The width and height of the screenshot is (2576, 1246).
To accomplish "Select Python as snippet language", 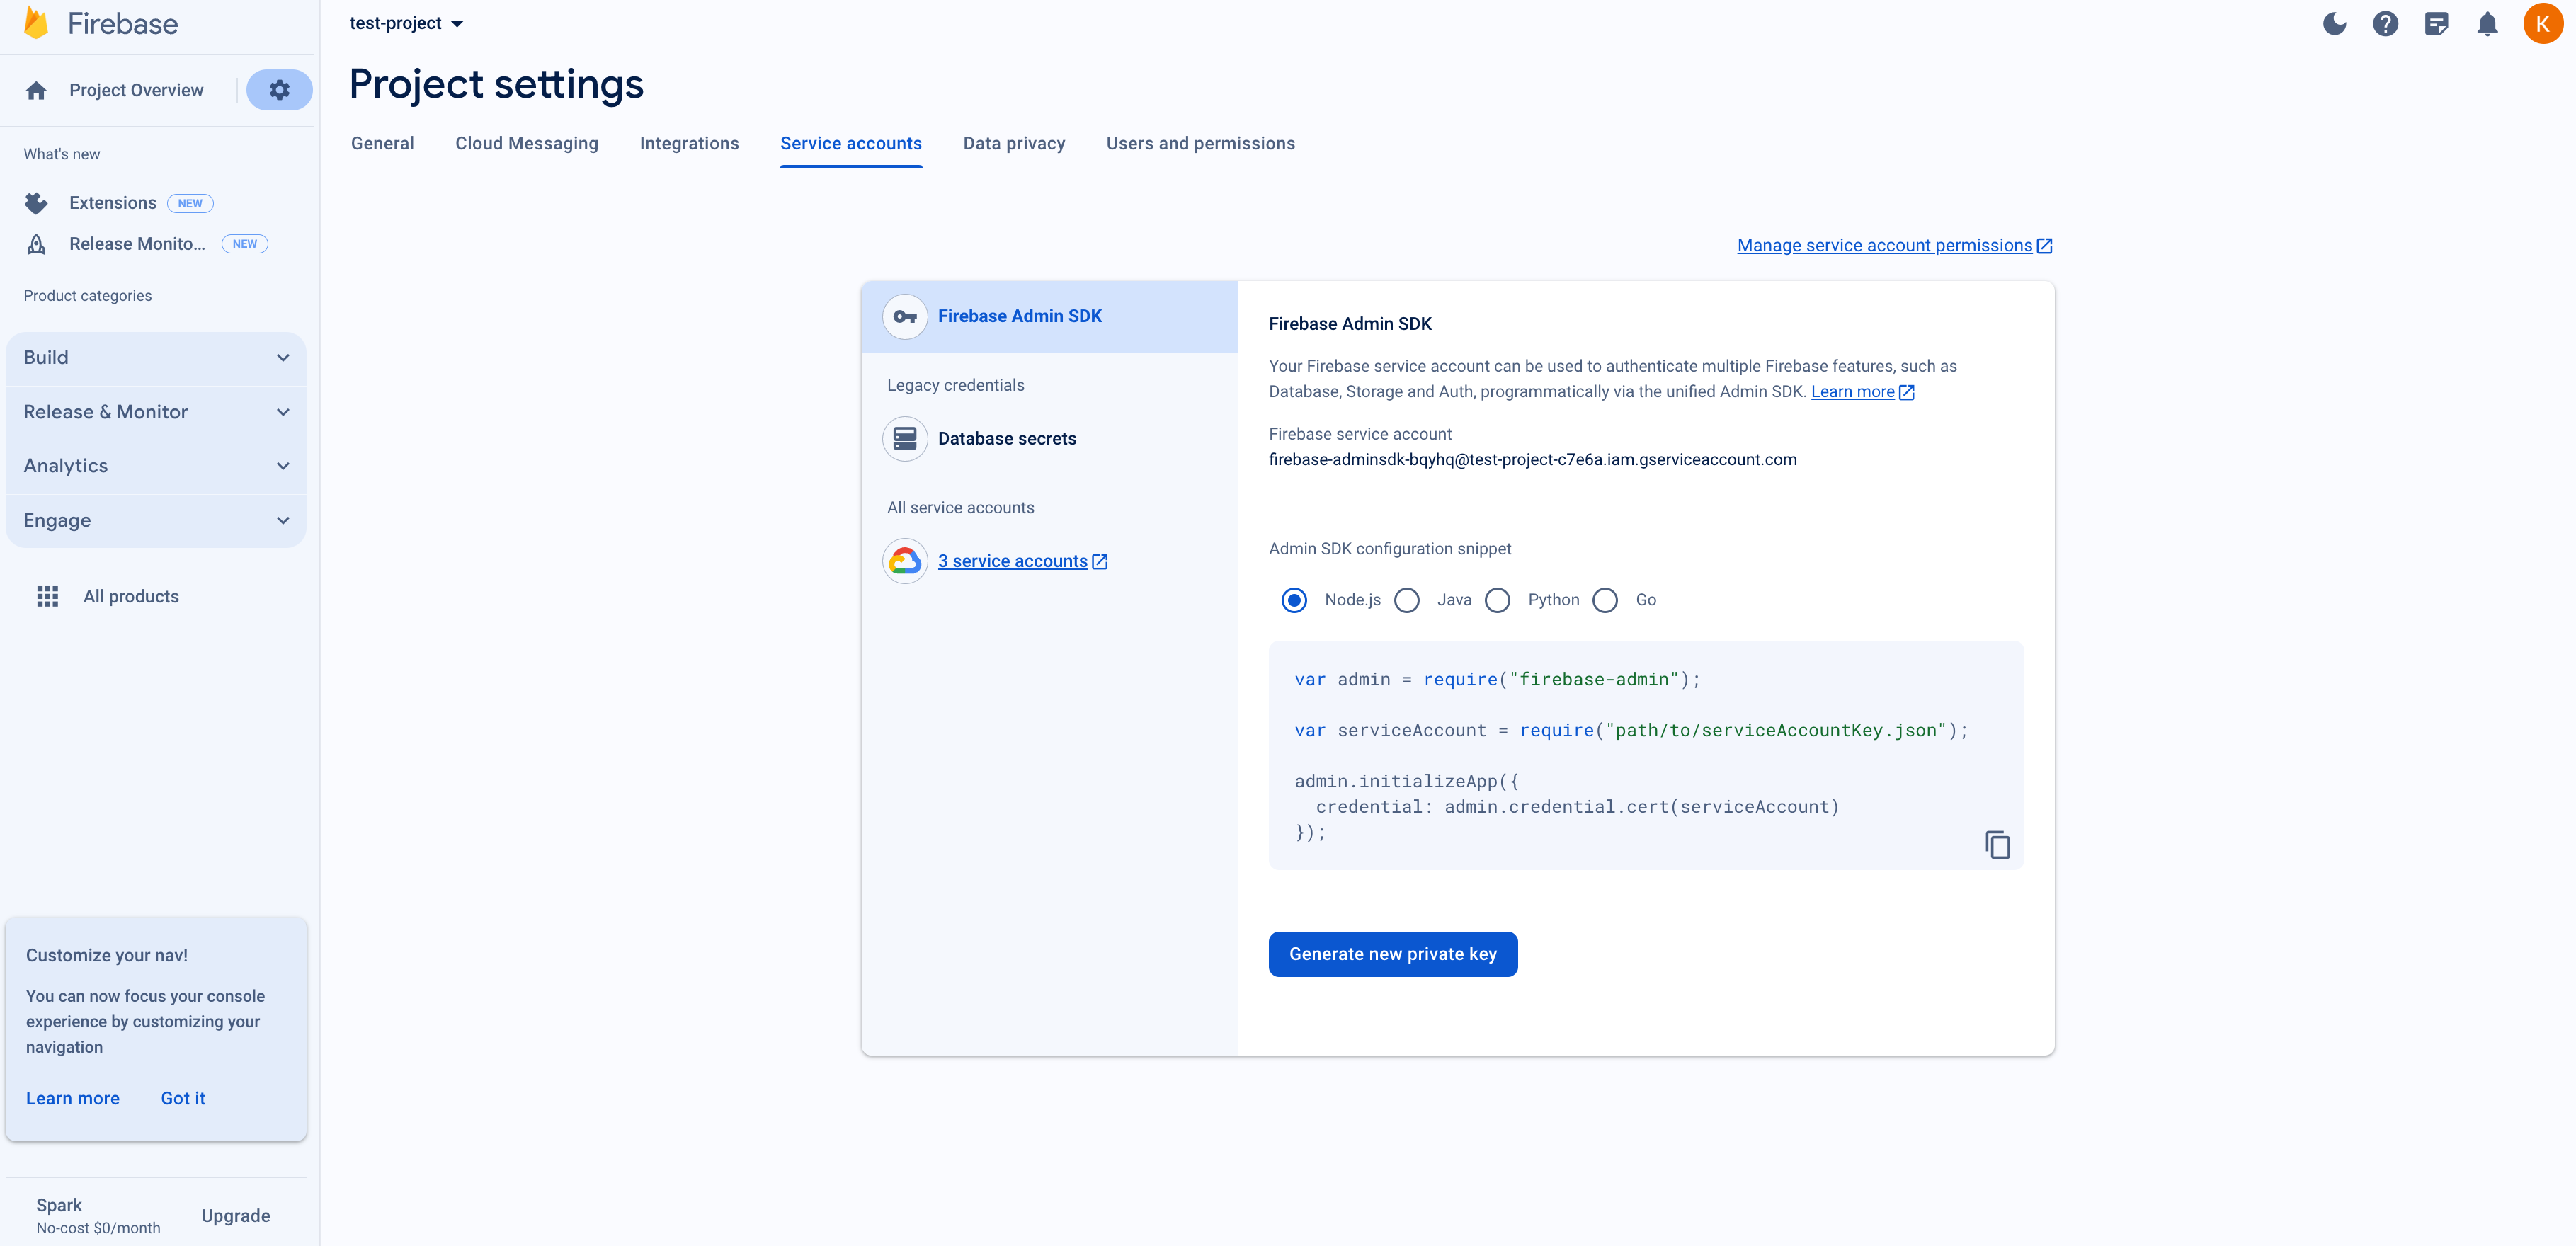I will point(1498,600).
